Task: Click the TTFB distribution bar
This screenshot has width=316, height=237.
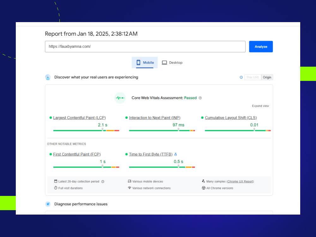Action: (162, 167)
